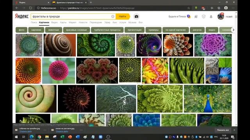Image resolution: width=250 pixels, height=140 pixels.
Task: Open a new browser tab with plus
Action: 91,3
